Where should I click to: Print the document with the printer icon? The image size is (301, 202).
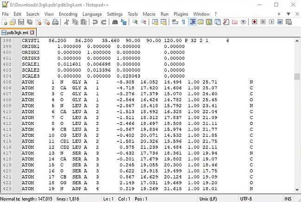point(55,22)
